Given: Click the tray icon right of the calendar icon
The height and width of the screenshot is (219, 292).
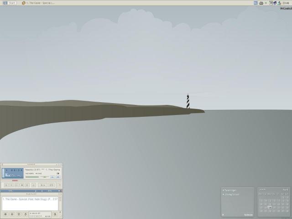Looking at the screenshot, I should (x=275, y=3).
